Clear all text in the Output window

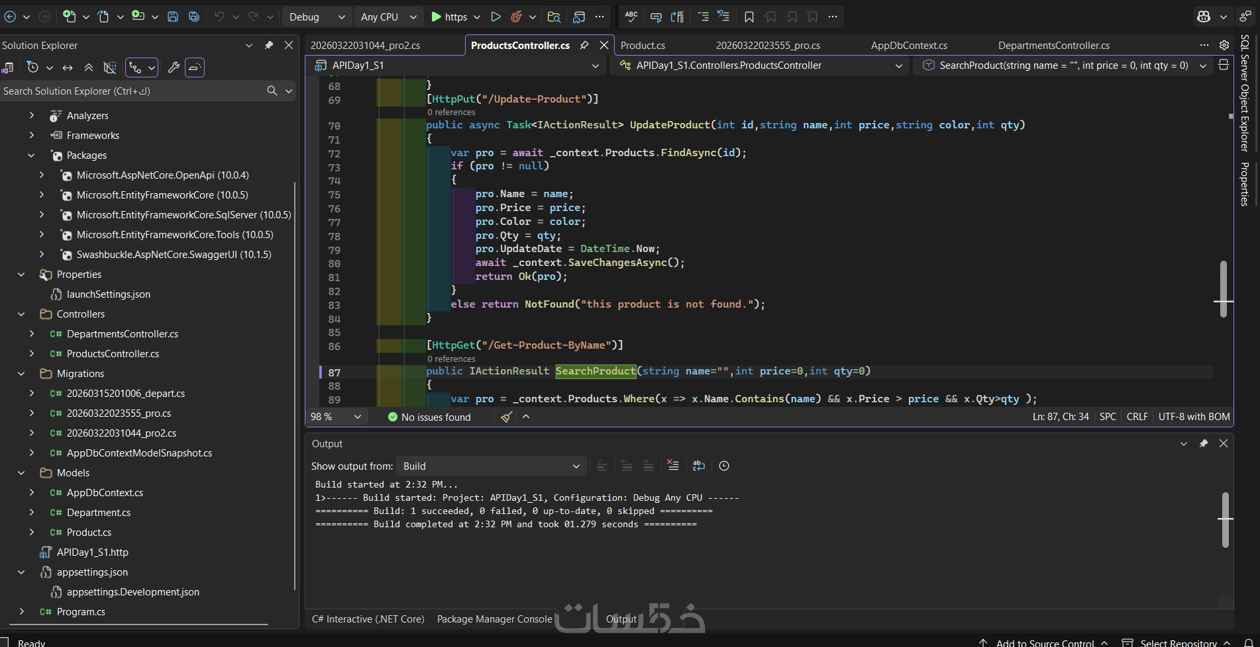point(673,466)
